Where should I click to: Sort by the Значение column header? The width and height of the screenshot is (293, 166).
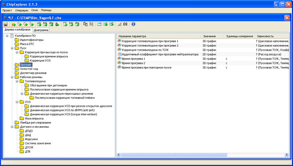coord(209,36)
